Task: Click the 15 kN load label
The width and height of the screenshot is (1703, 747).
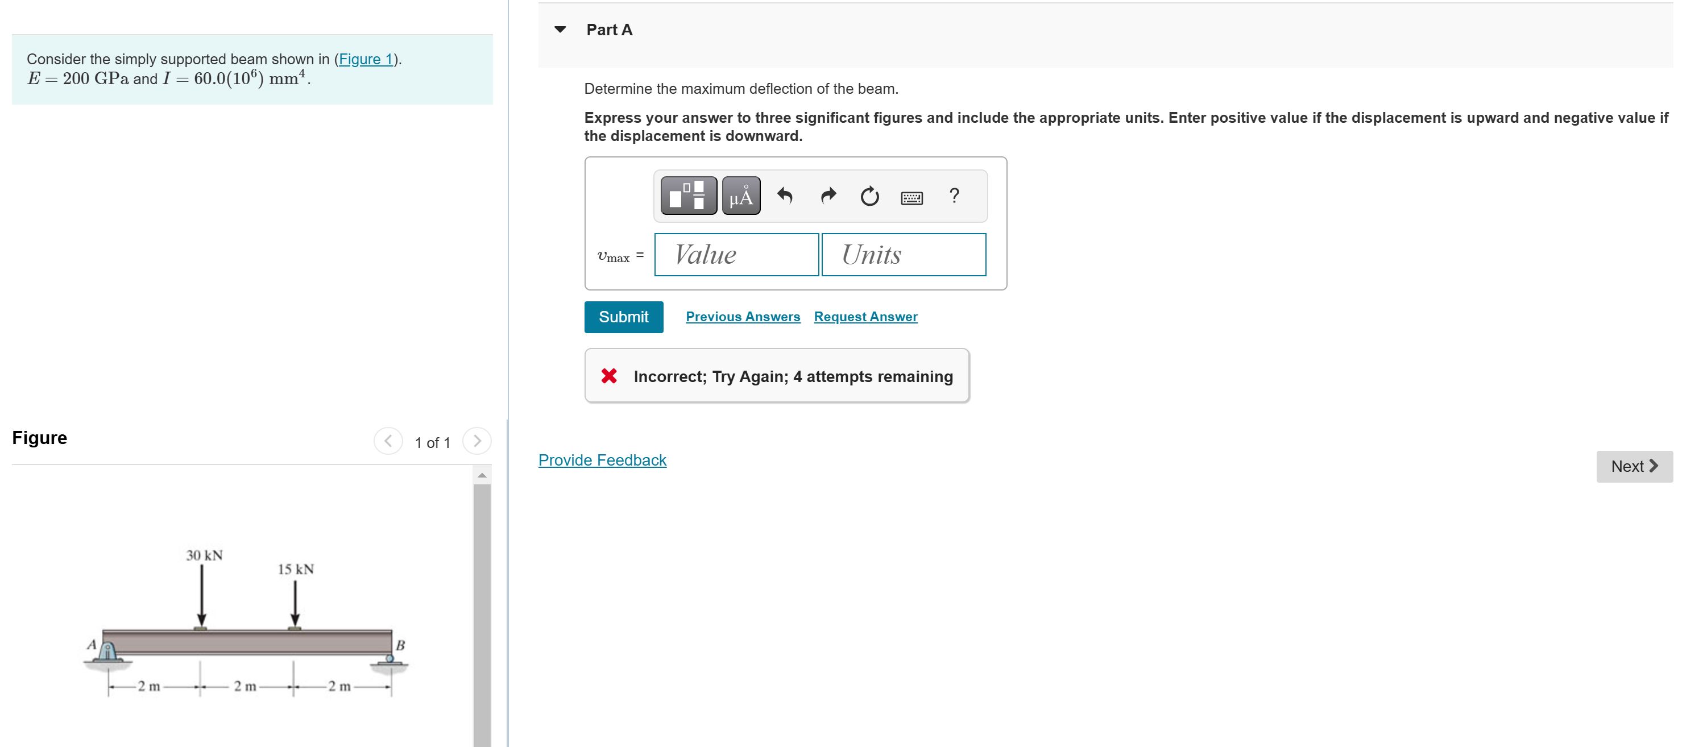Action: 296,569
